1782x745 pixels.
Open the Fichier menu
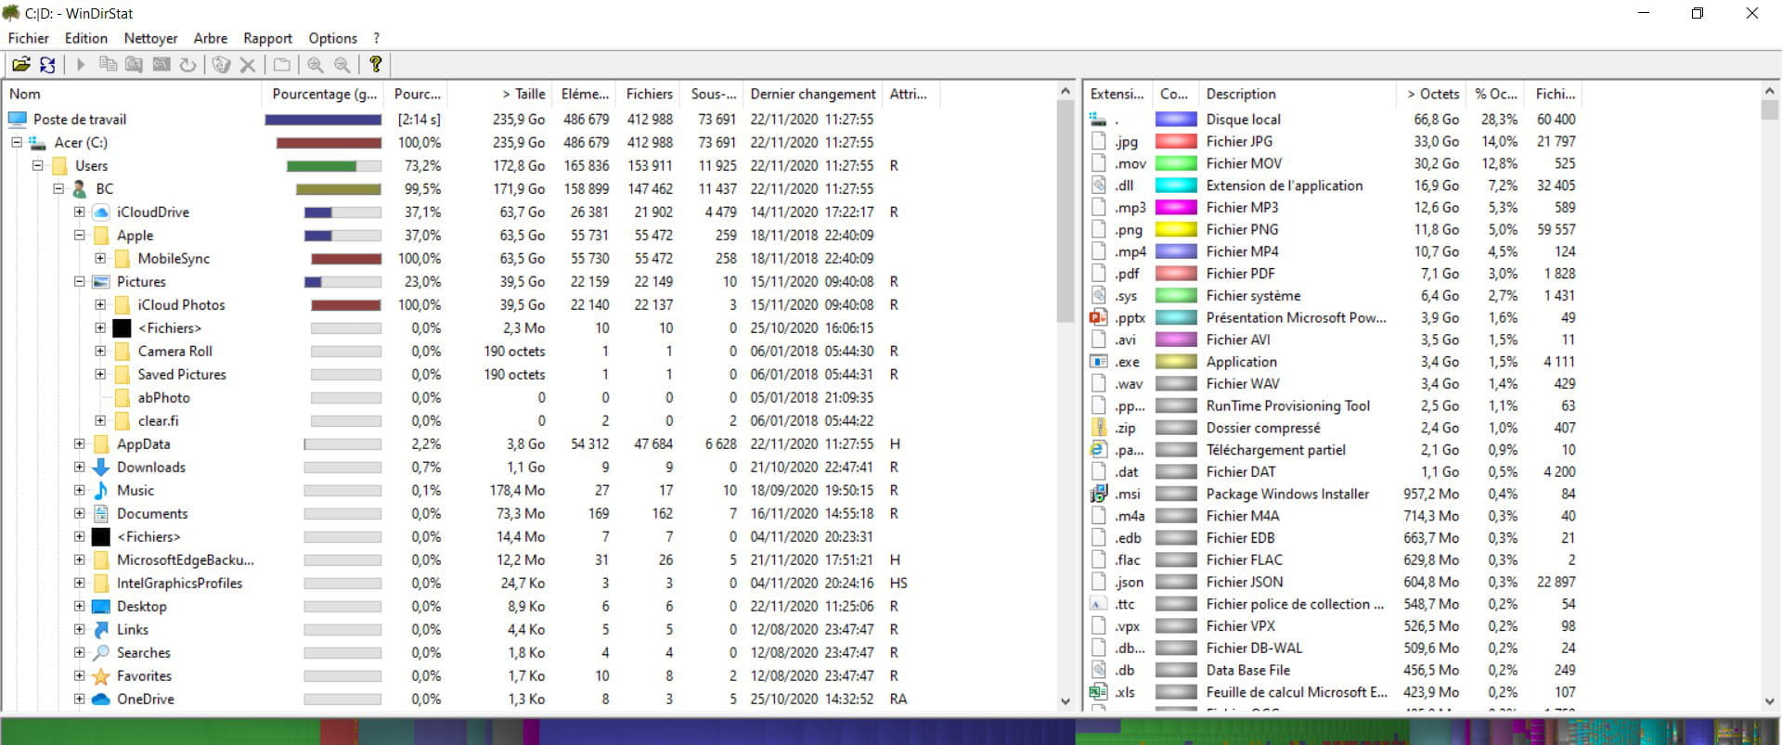pos(28,38)
